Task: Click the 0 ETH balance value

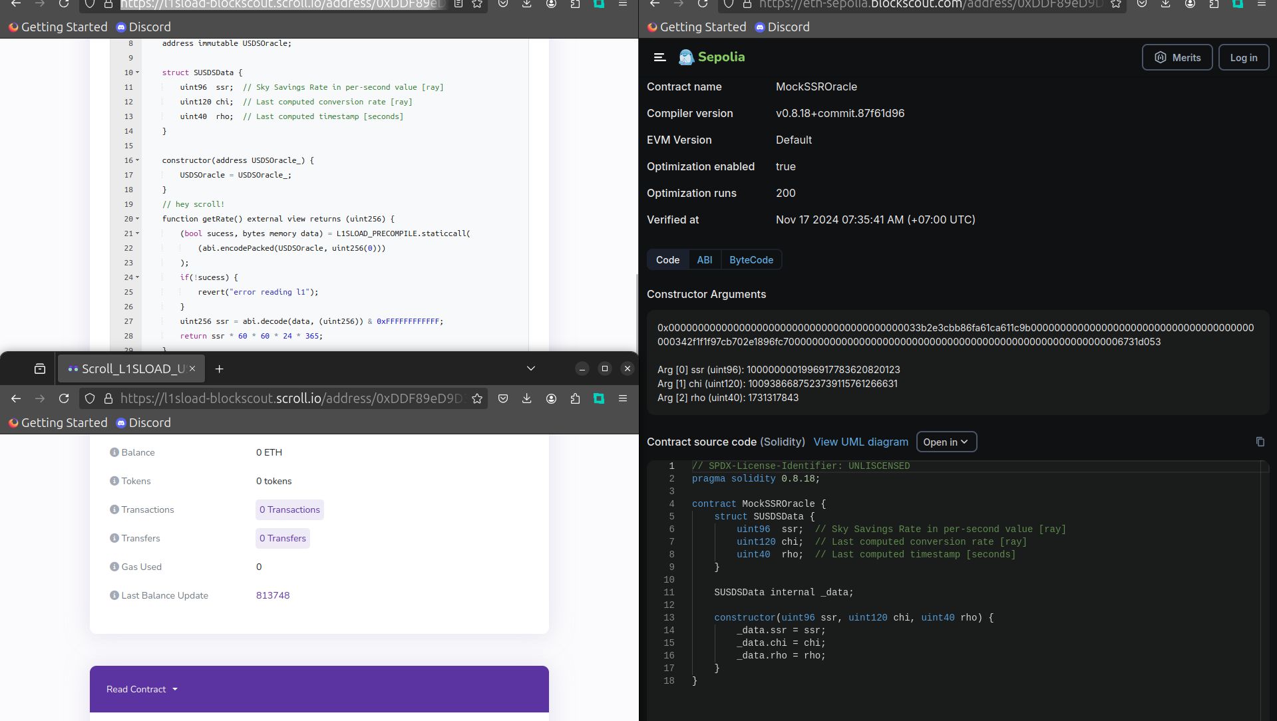Action: tap(269, 452)
